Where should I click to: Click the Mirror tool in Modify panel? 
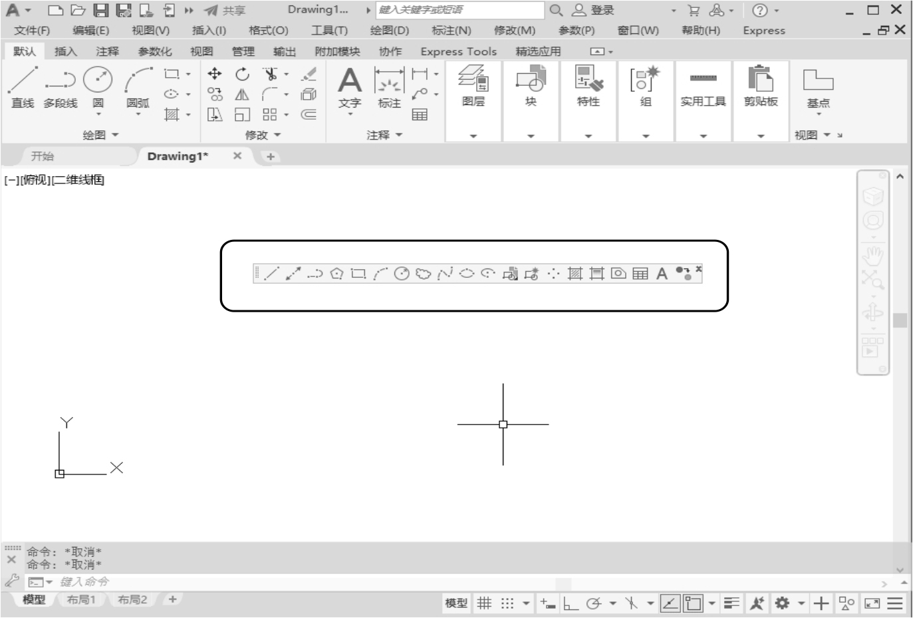pyautogui.click(x=242, y=94)
